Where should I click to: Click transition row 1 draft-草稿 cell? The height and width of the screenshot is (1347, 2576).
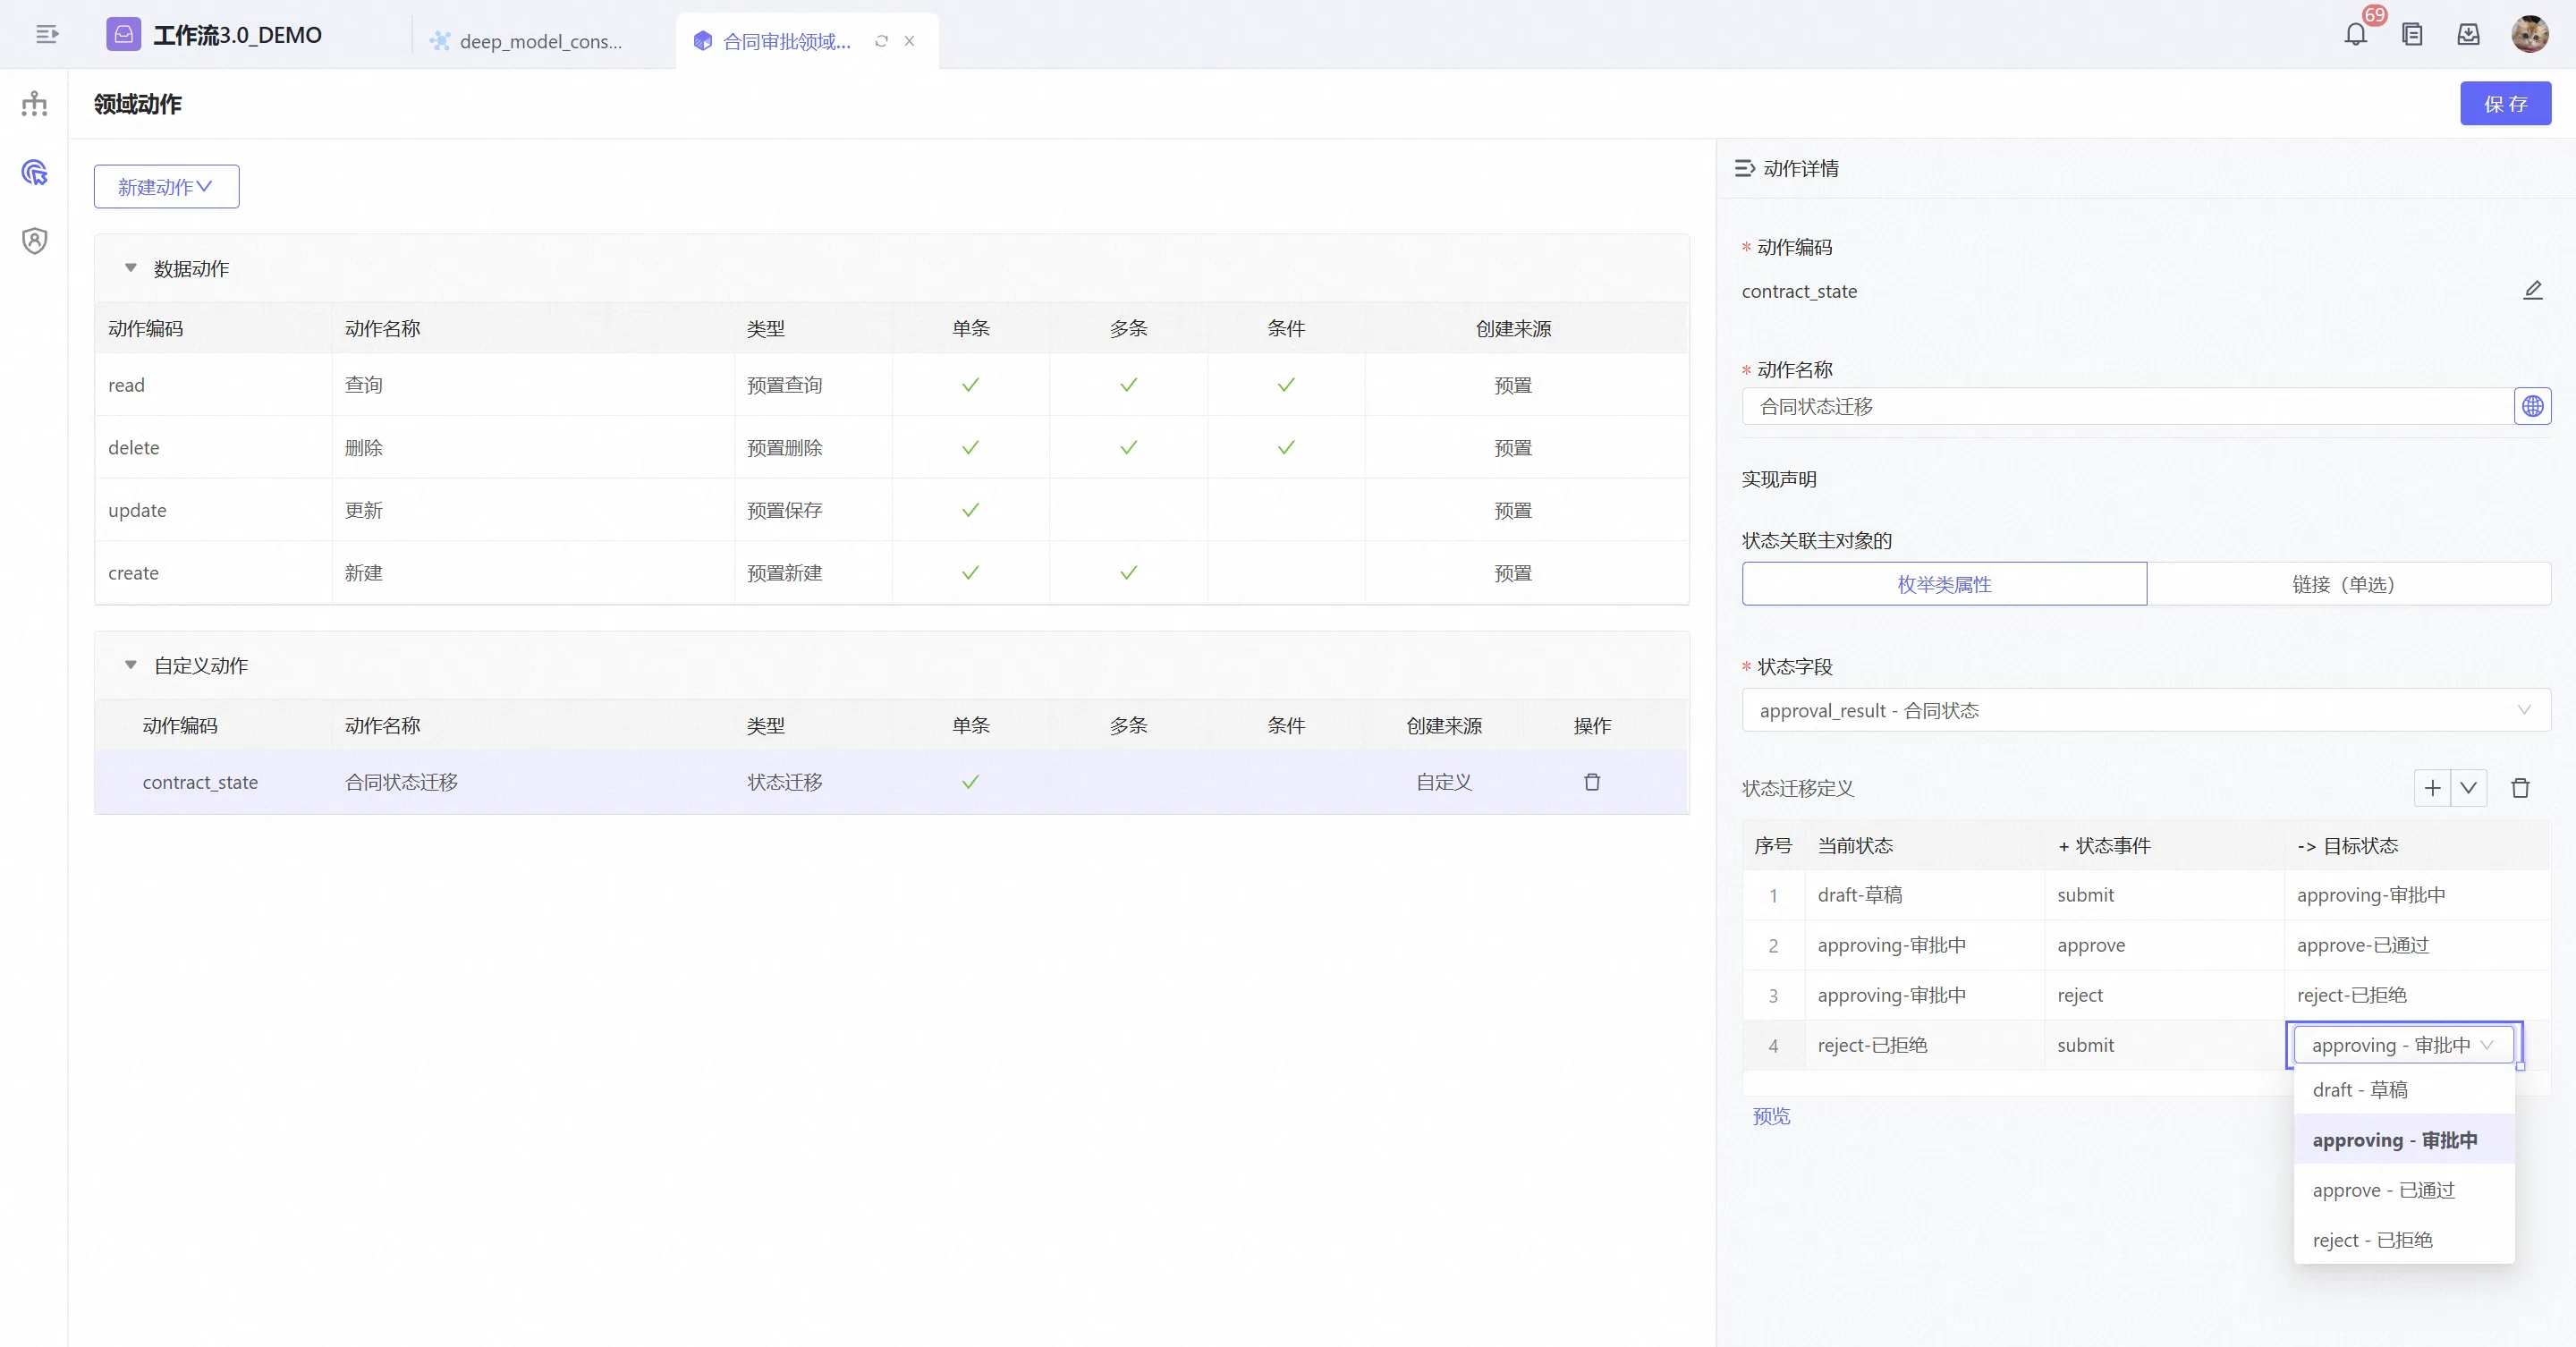point(1924,895)
